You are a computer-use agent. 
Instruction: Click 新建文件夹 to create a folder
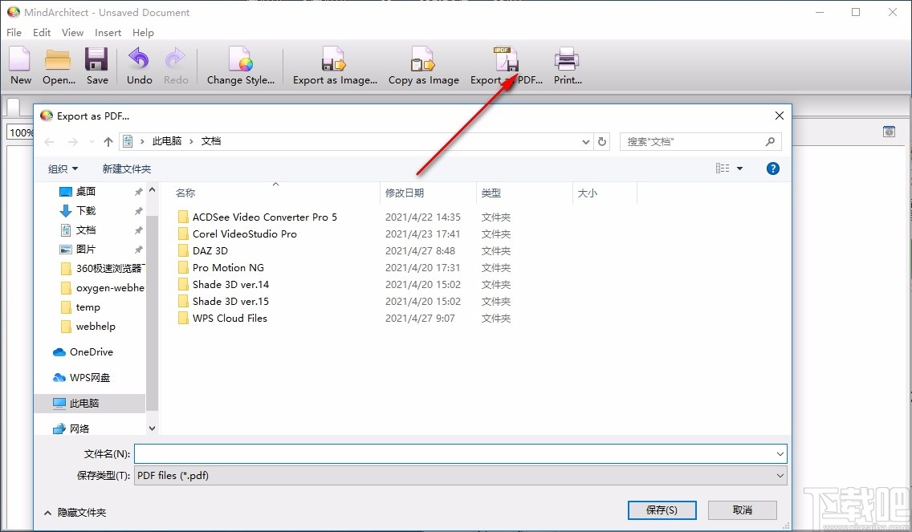click(x=127, y=169)
